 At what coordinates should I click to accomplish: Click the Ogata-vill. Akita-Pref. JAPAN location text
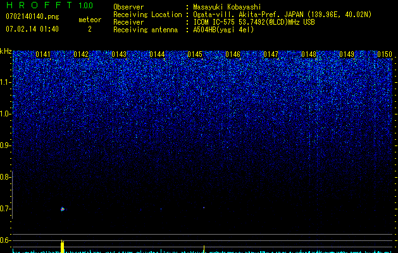coord(282,15)
